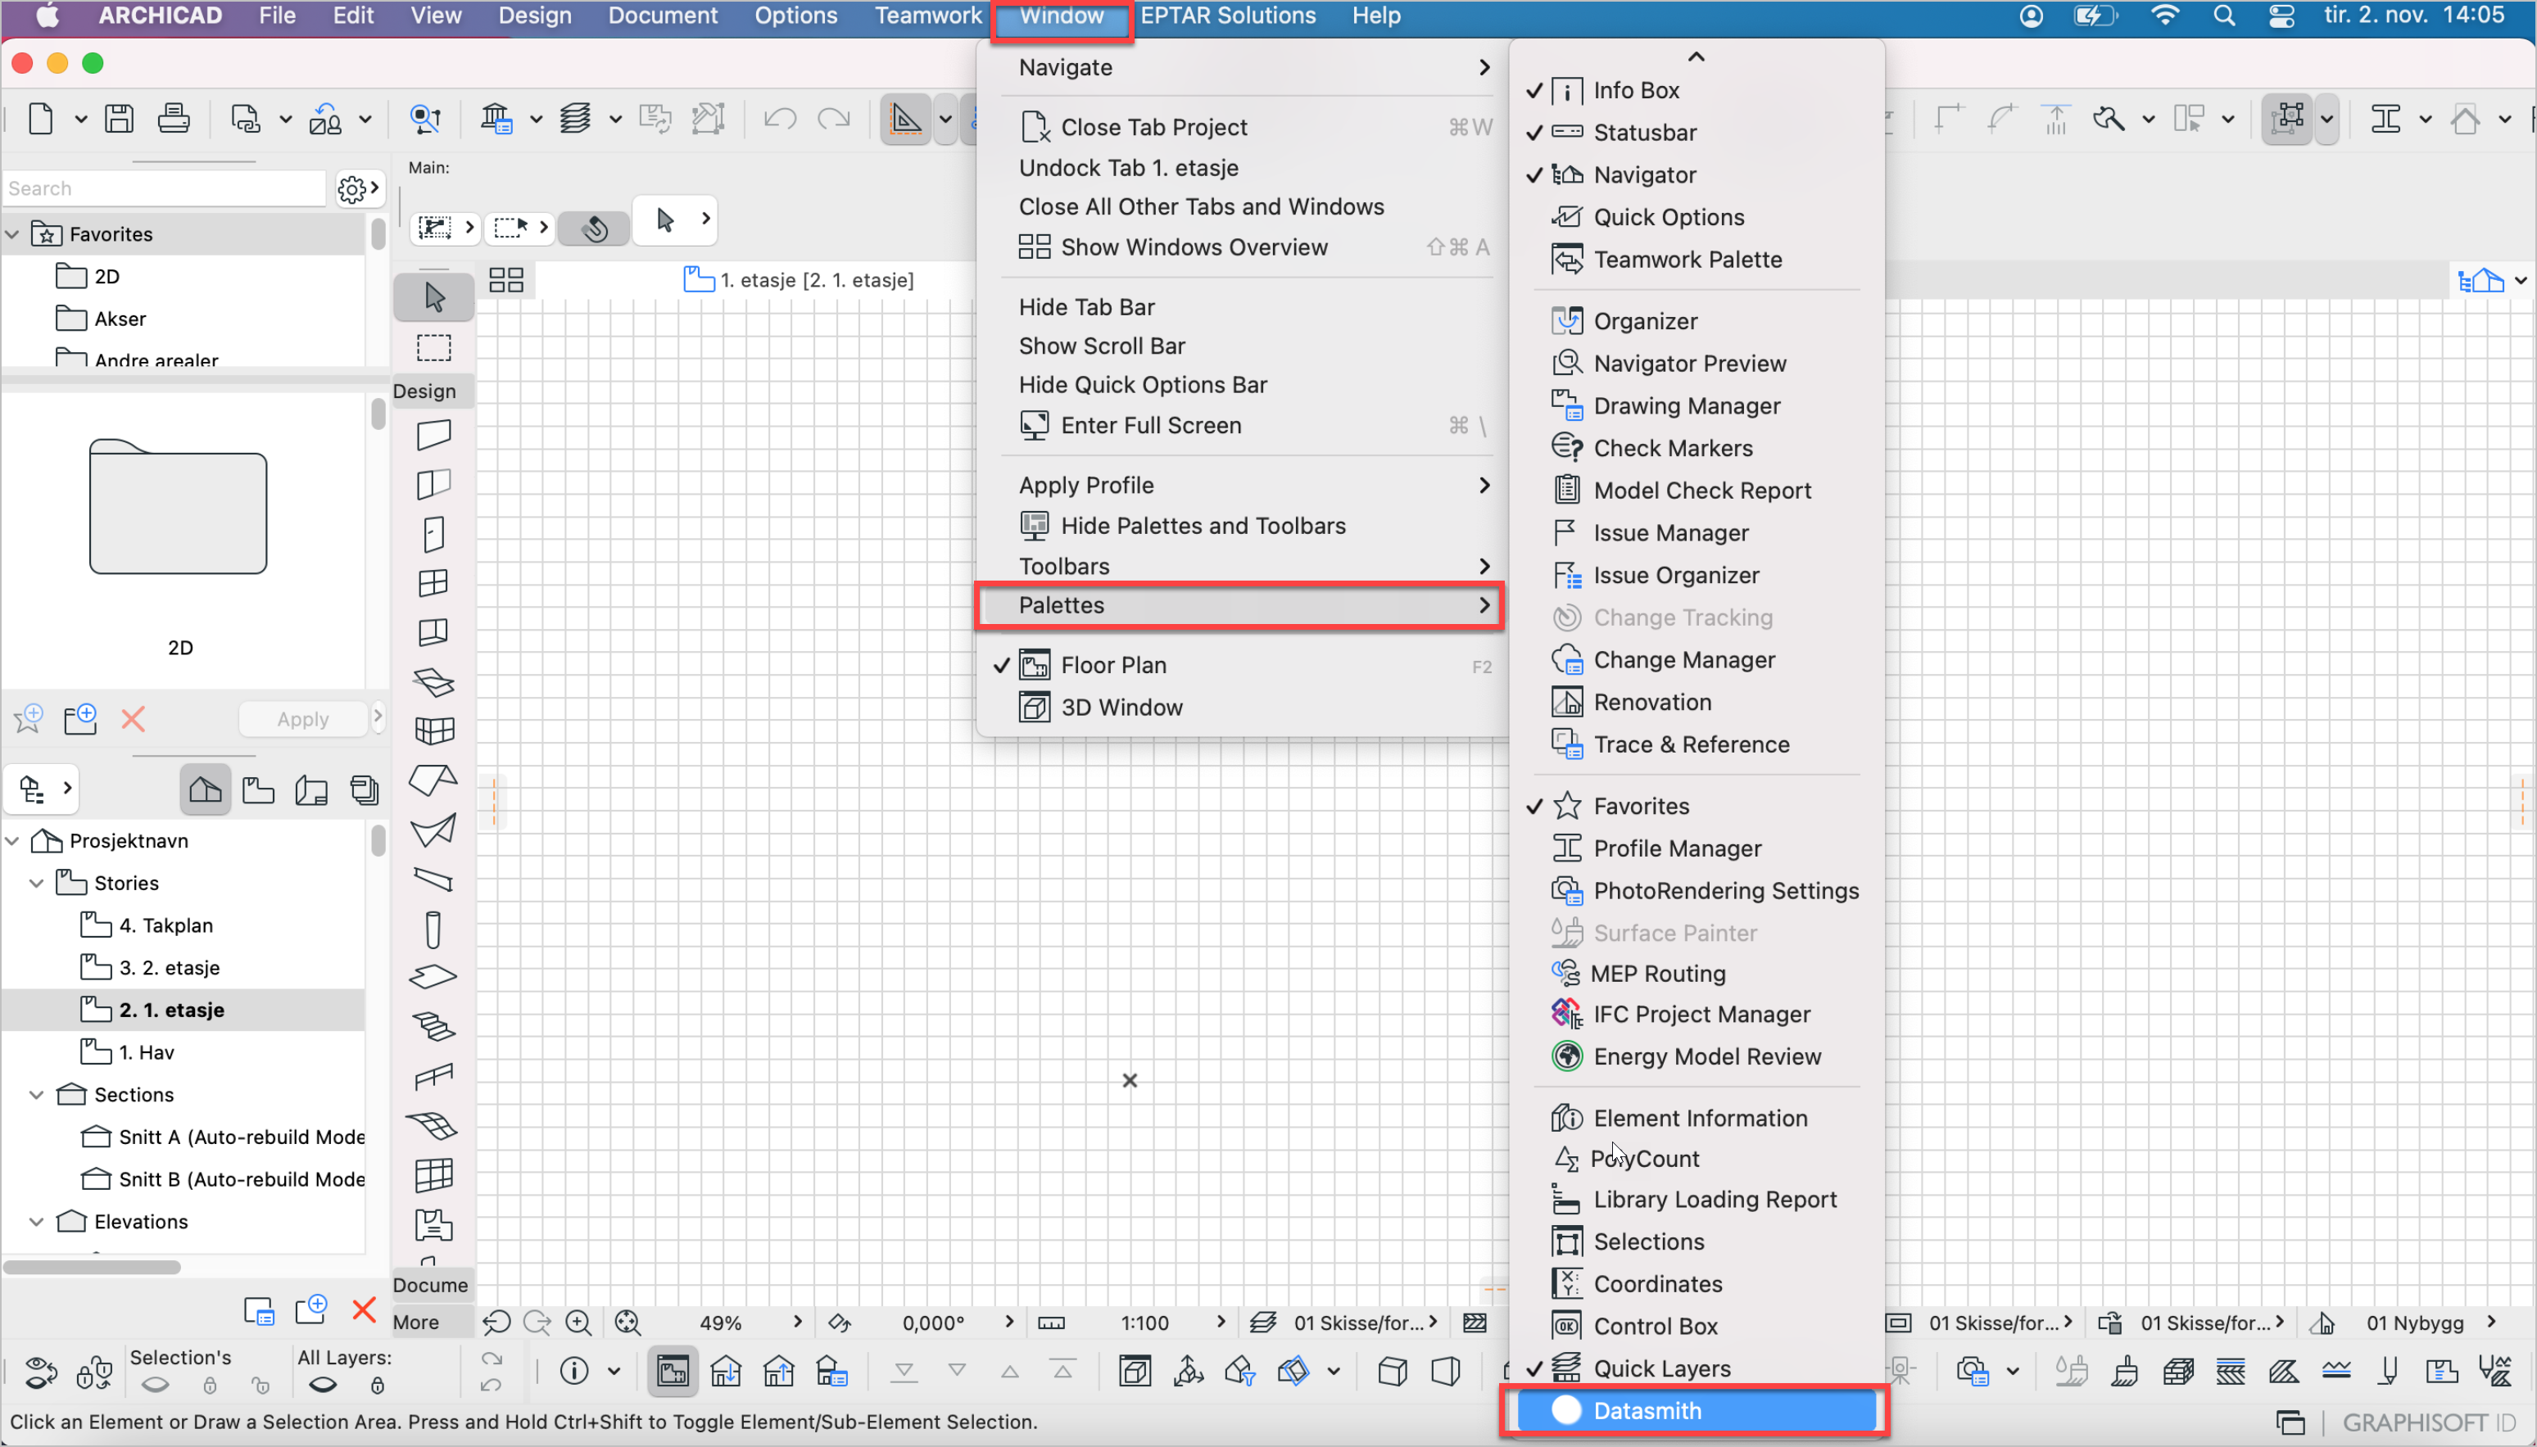The width and height of the screenshot is (2537, 1447).
Task: Click the Zoom In magnifier icon
Action: tap(578, 1323)
